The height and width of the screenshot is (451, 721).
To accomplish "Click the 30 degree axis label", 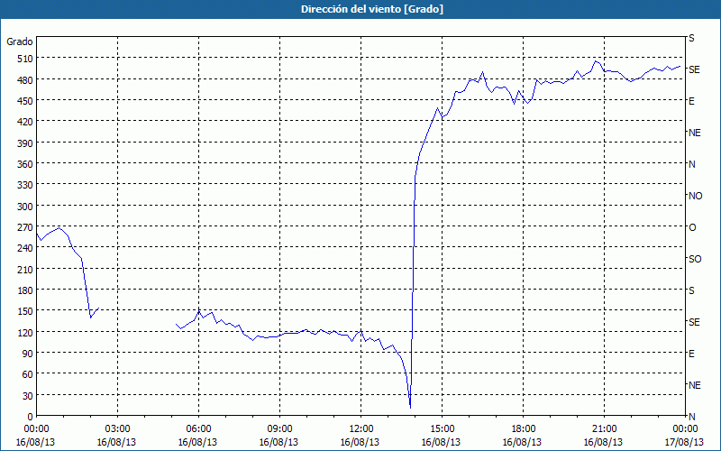I will click(x=28, y=396).
